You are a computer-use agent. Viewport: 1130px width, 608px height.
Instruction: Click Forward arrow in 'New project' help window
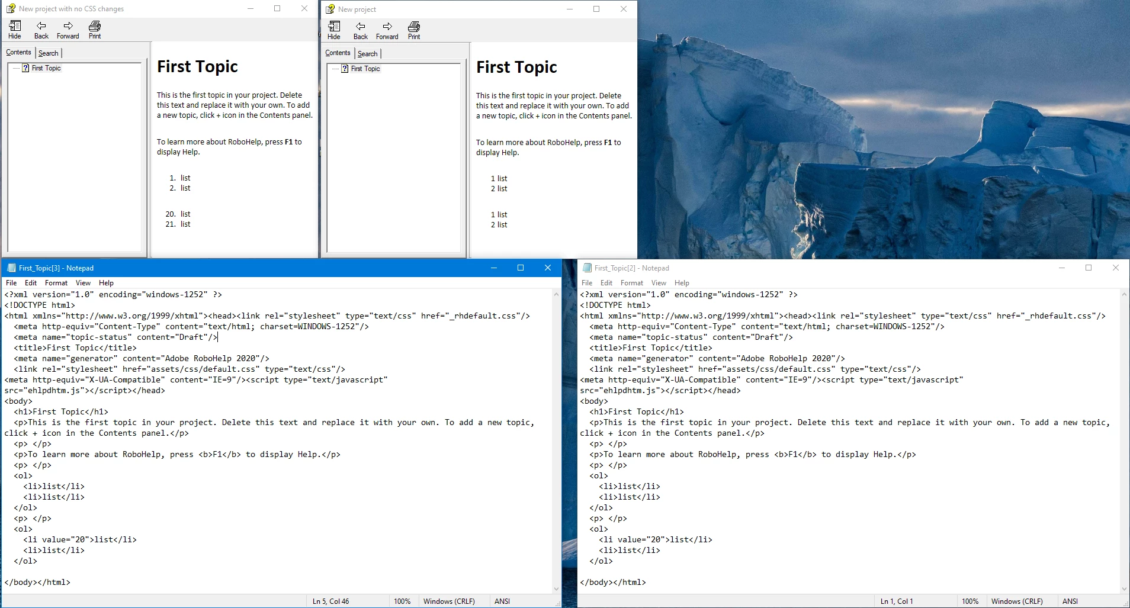coord(387,27)
